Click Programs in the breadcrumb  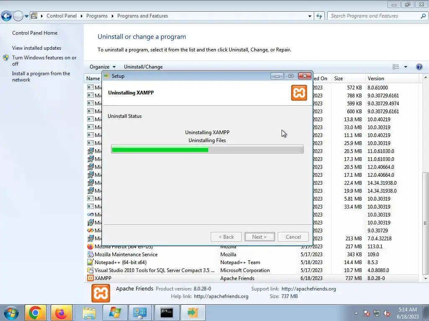(x=97, y=16)
